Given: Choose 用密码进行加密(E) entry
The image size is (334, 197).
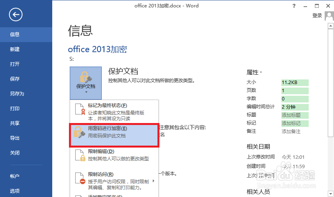Looking at the screenshot, I should pyautogui.click(x=115, y=135).
